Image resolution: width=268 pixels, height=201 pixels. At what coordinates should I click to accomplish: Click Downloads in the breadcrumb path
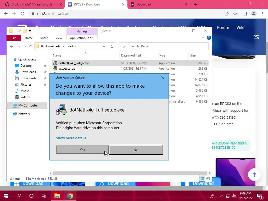click(52, 46)
